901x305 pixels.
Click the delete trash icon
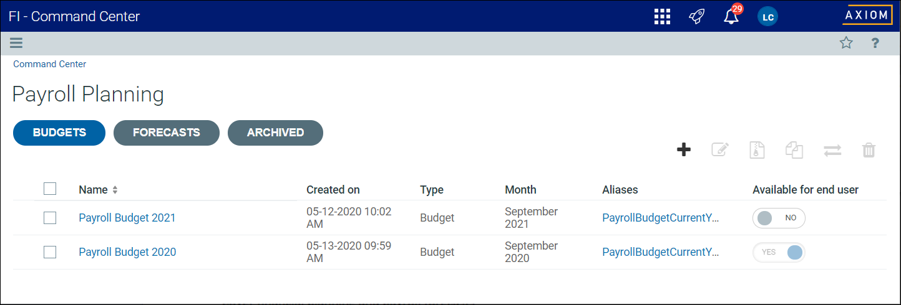[869, 150]
